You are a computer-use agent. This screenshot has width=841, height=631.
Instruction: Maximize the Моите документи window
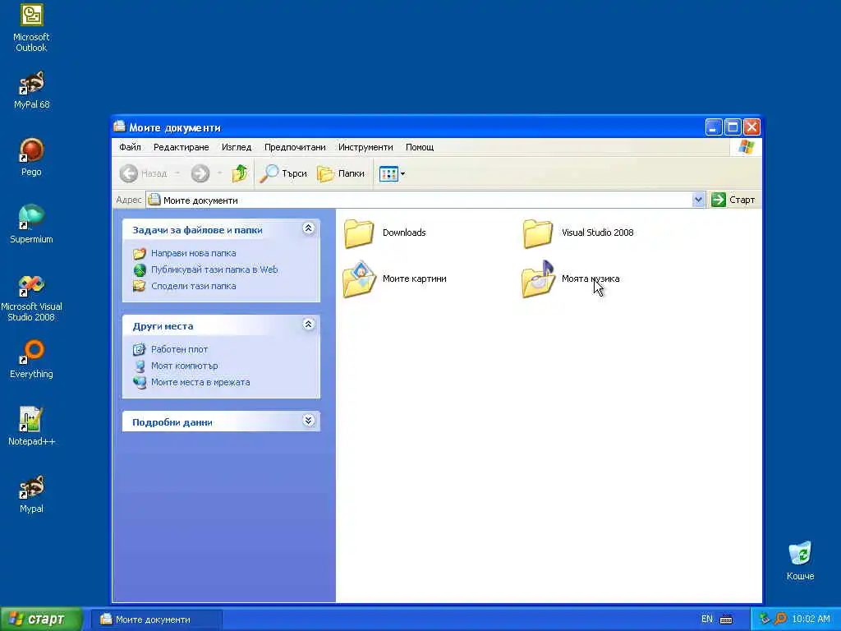pos(733,127)
